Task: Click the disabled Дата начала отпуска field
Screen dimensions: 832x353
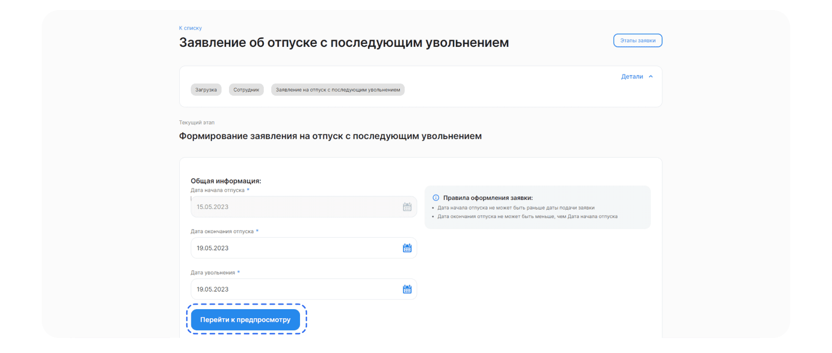Action: [x=294, y=207]
